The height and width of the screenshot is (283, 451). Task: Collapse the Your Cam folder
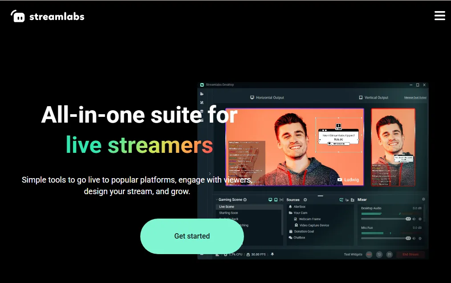point(291,213)
